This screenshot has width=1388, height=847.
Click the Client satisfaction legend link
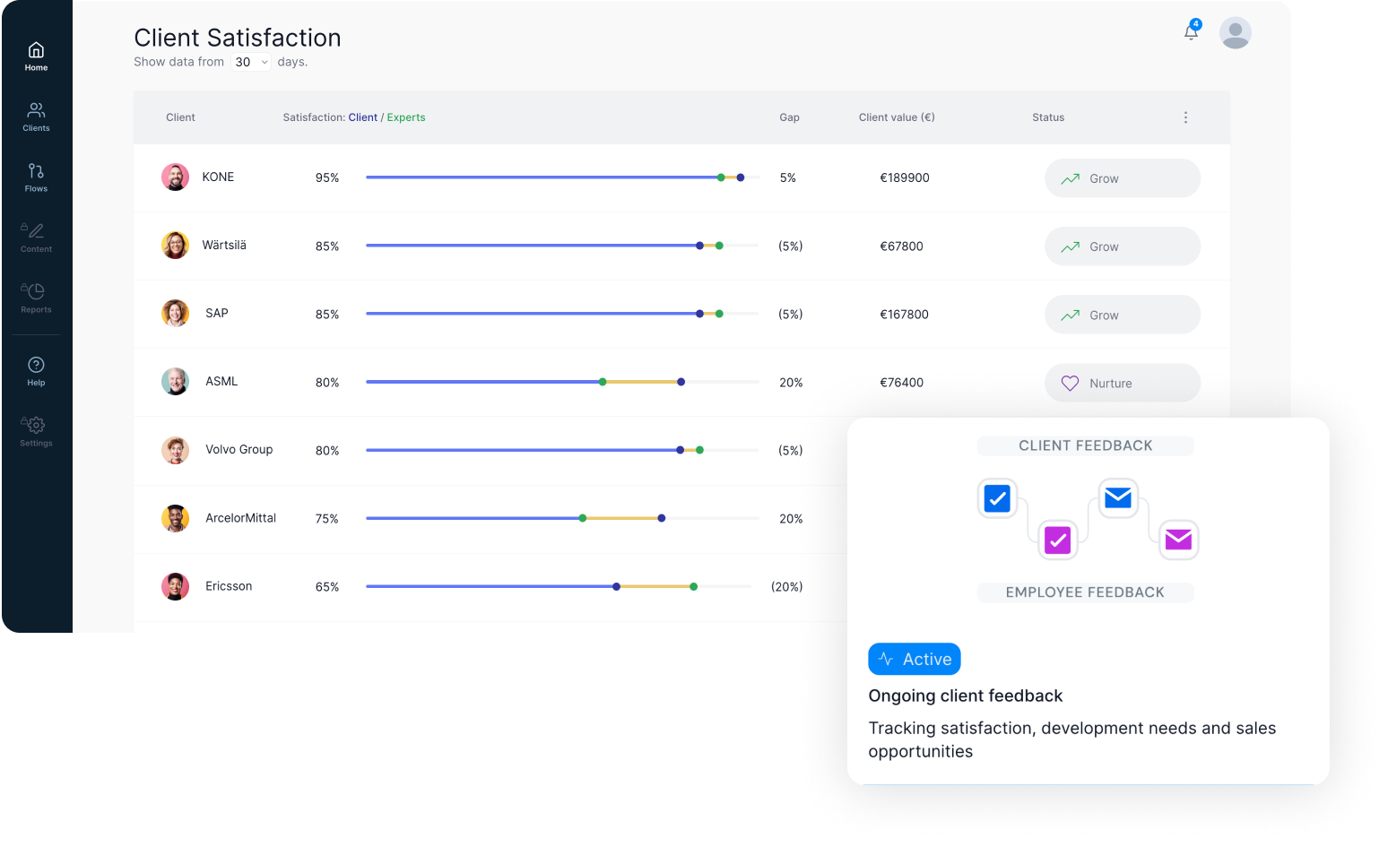click(363, 117)
